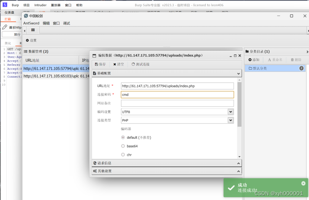Click the 删除 trash delete button
The width and height of the screenshot is (309, 200).
point(296,59)
